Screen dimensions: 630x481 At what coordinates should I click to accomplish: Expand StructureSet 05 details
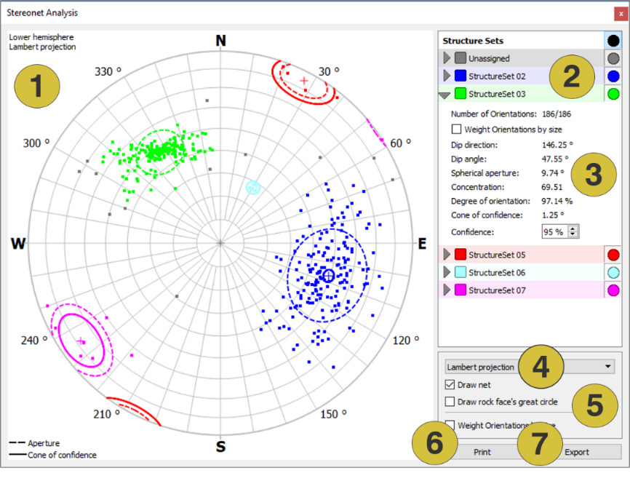[x=447, y=255]
